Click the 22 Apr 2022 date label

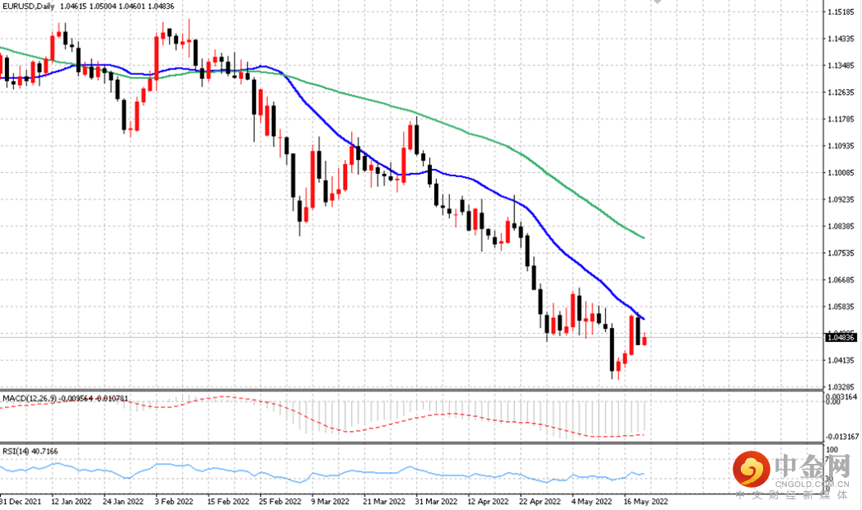click(x=540, y=501)
